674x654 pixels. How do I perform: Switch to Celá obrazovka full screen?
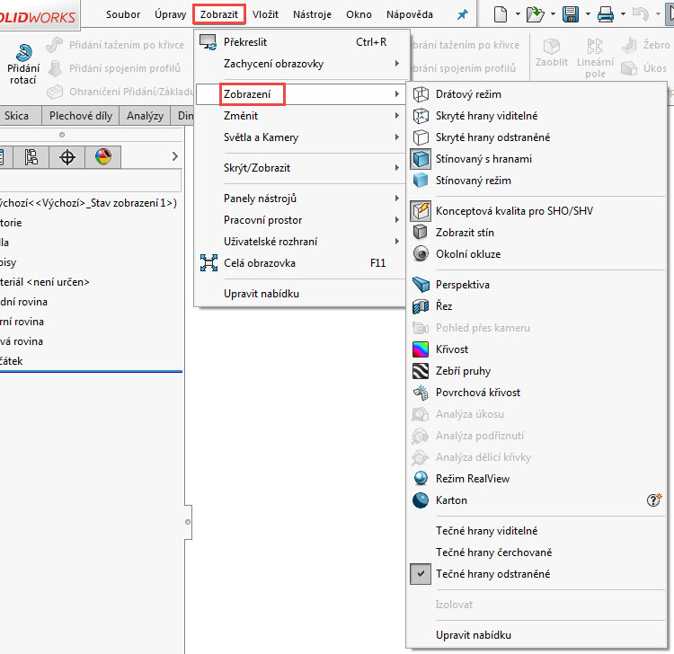pyautogui.click(x=300, y=263)
